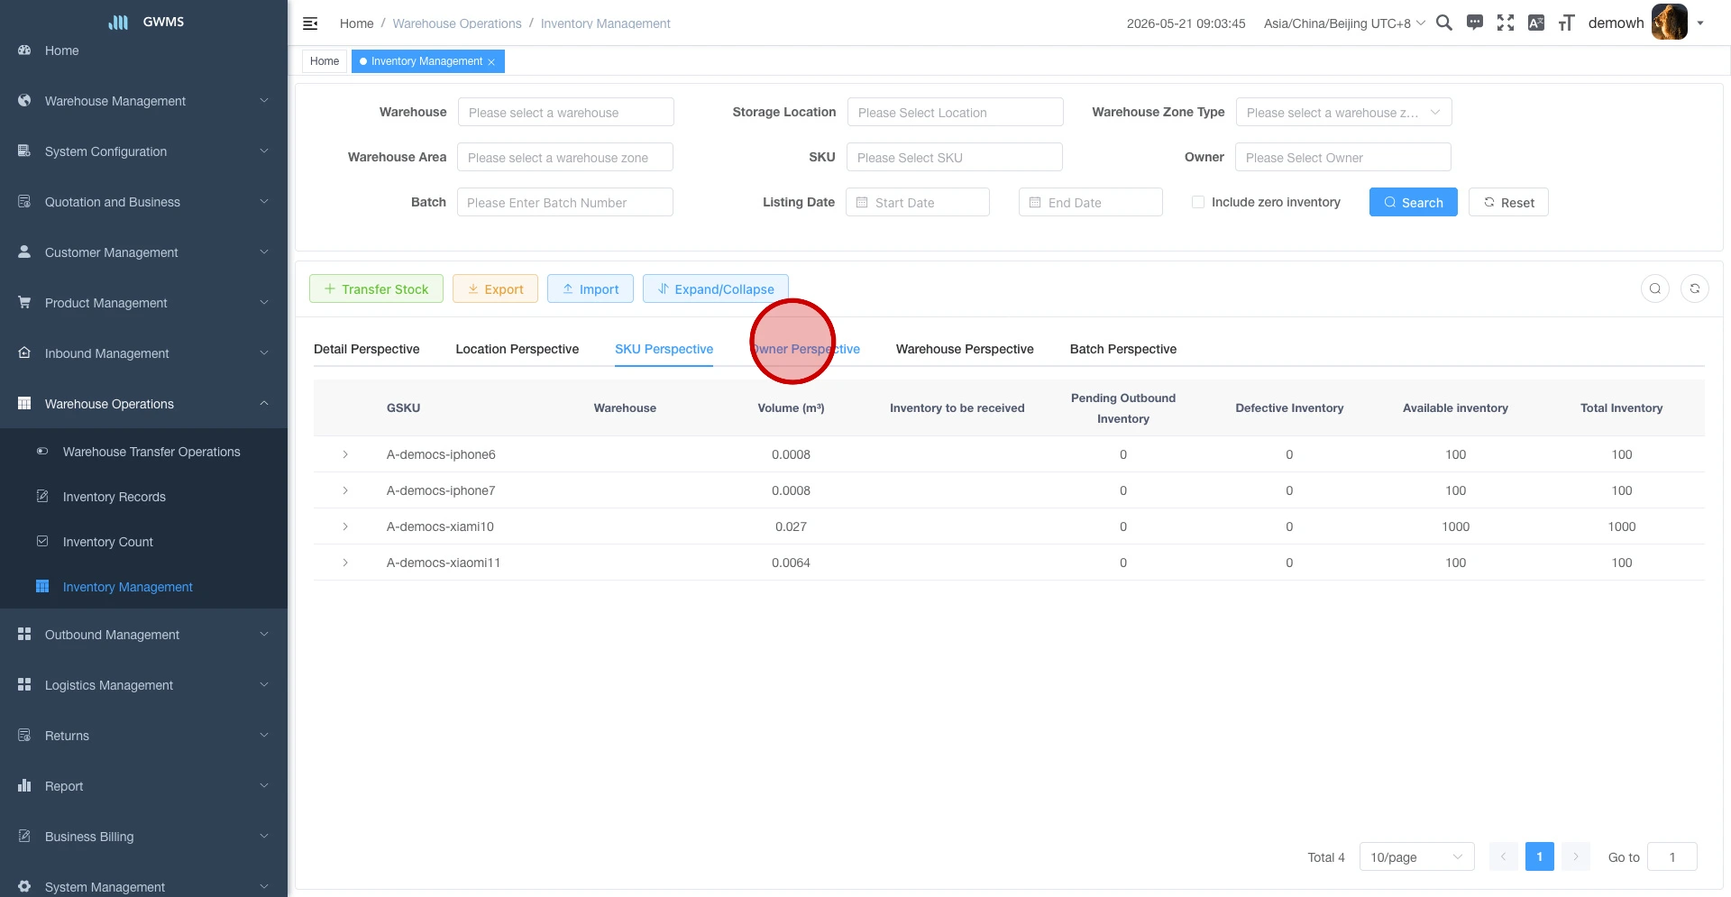
Task: Click the Import button
Action: (x=591, y=288)
